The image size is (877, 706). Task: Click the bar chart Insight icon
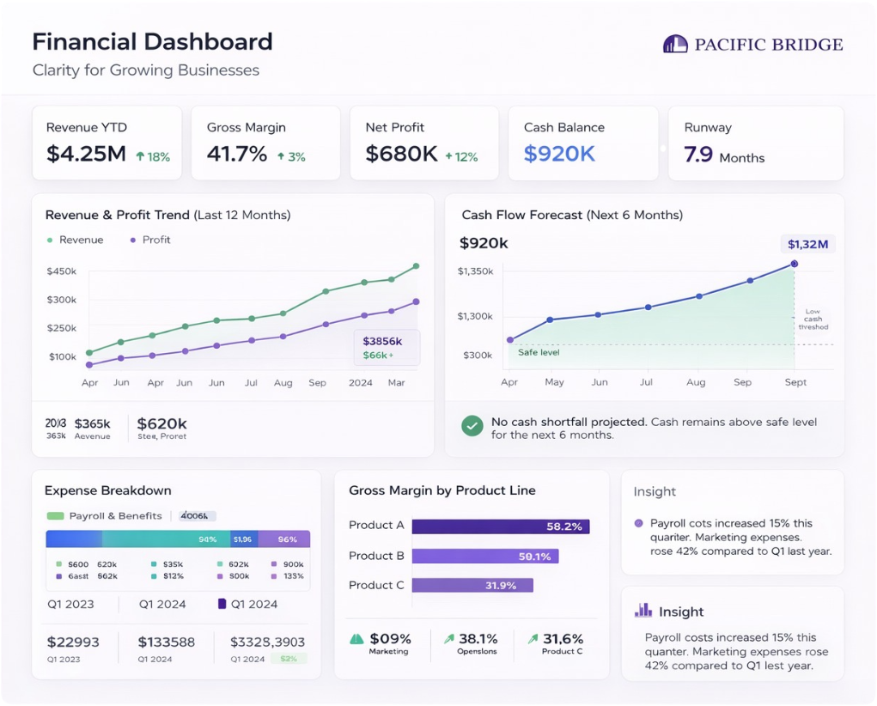[x=643, y=611]
